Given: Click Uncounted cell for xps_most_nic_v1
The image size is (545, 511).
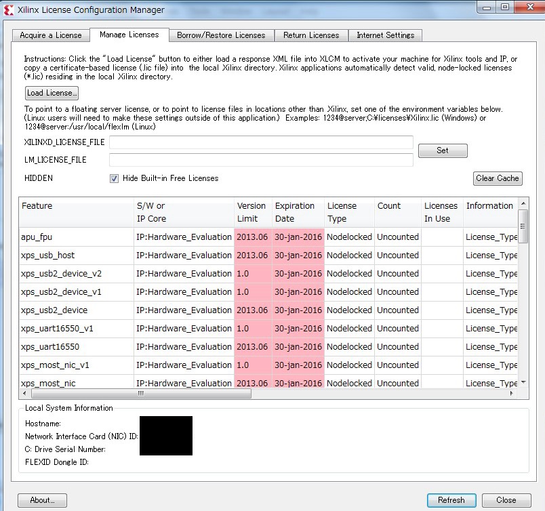Looking at the screenshot, I should (x=398, y=365).
